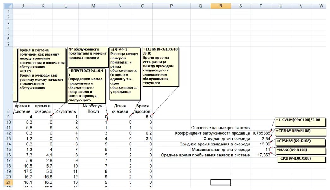The height and width of the screenshot is (190, 330).
Task: Click comment starting "Время в системе получаем"
Action: 42,75
